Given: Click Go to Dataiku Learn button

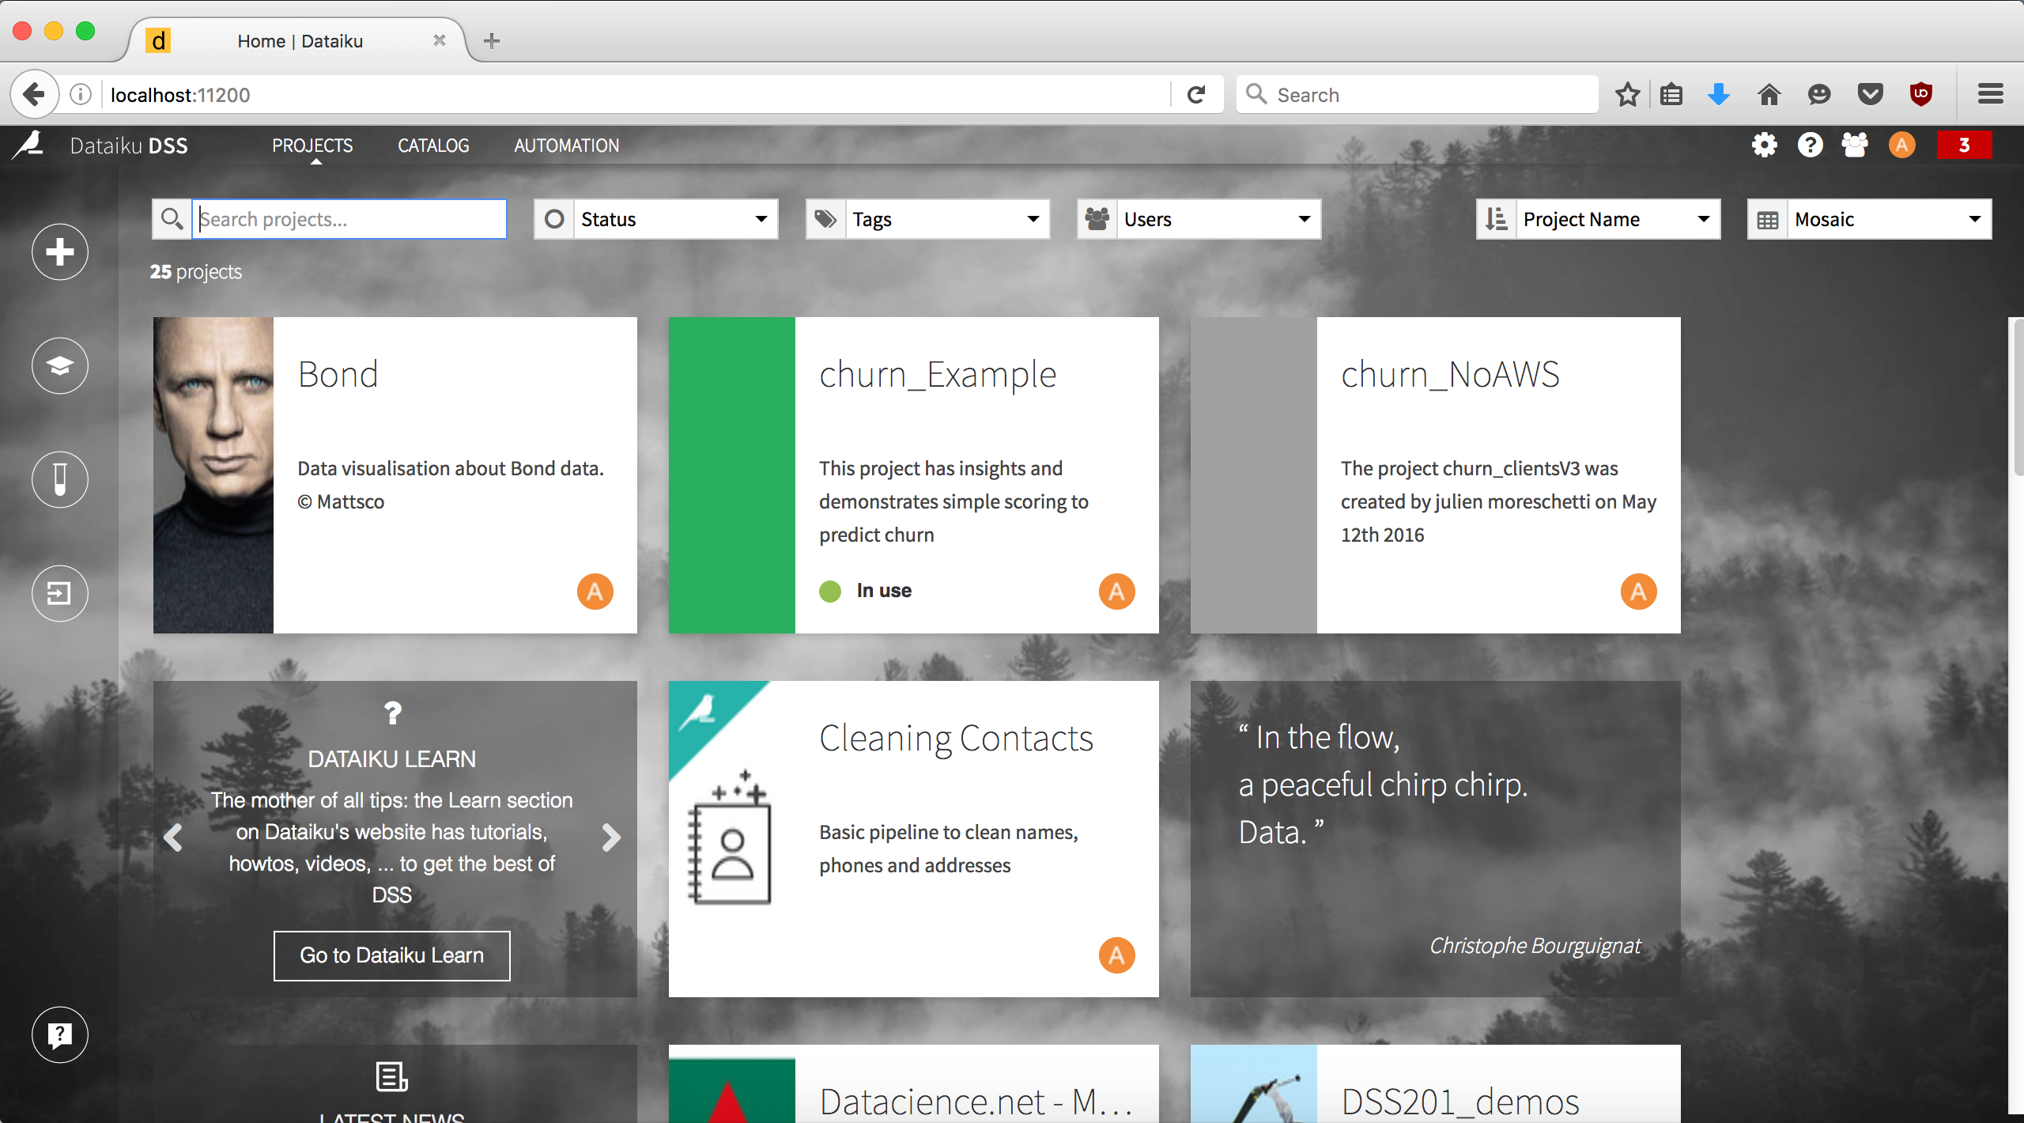Looking at the screenshot, I should pos(391,955).
